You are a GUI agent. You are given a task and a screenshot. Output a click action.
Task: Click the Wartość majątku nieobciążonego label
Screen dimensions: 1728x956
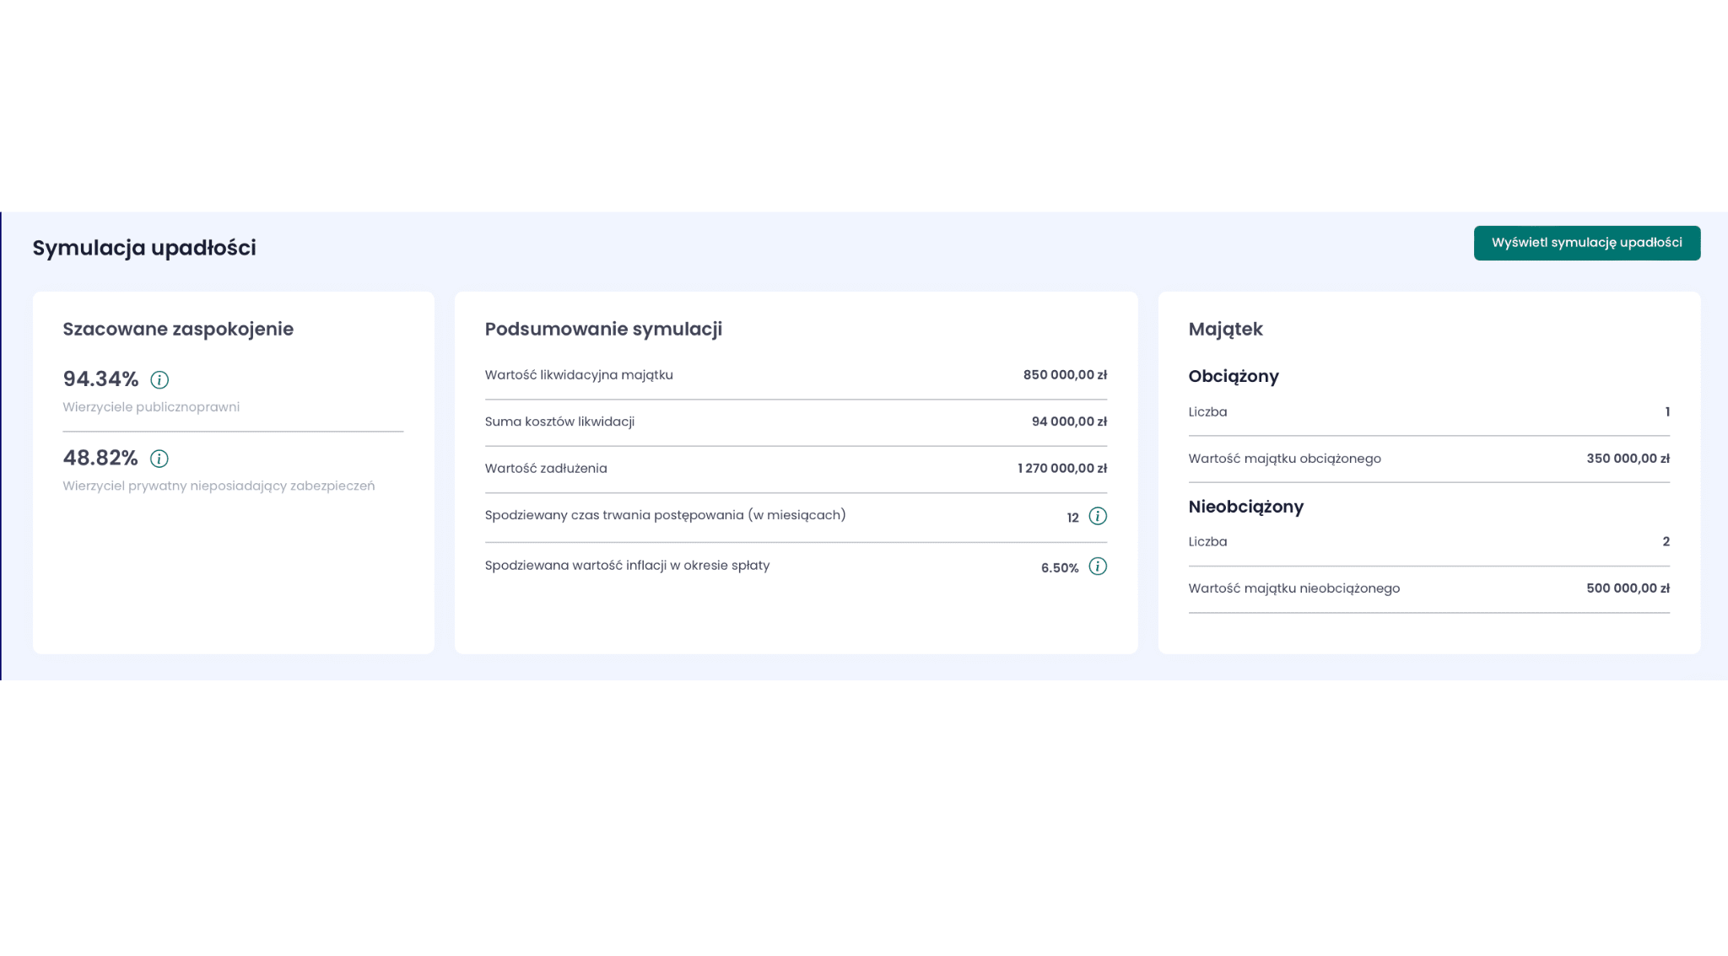(x=1293, y=588)
